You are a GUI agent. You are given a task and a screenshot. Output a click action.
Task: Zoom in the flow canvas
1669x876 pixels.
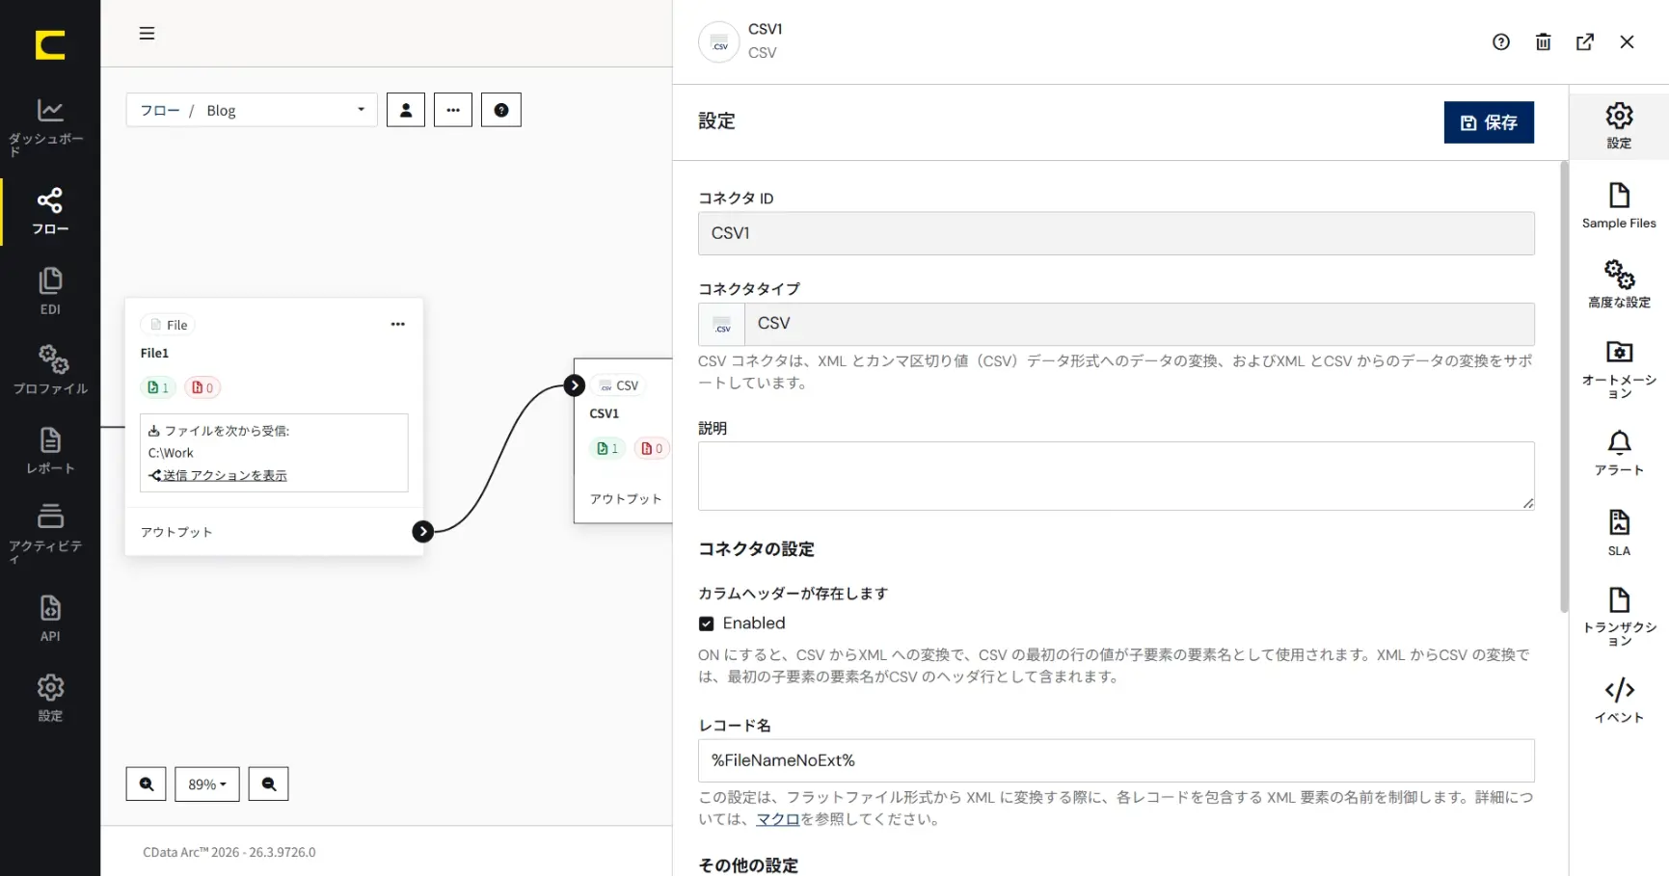pyautogui.click(x=146, y=784)
